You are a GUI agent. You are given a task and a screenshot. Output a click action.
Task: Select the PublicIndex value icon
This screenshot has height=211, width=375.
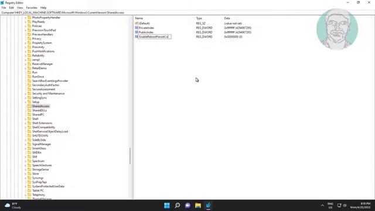click(137, 32)
